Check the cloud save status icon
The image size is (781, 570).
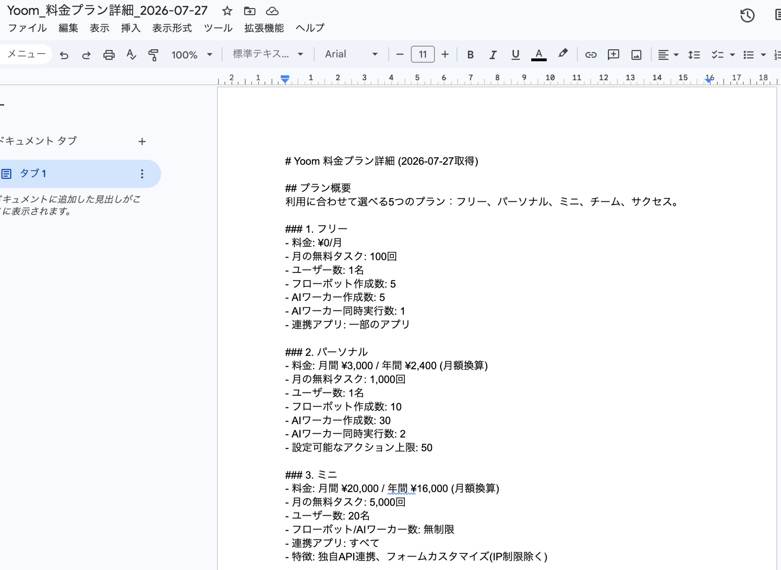pyautogui.click(x=272, y=11)
